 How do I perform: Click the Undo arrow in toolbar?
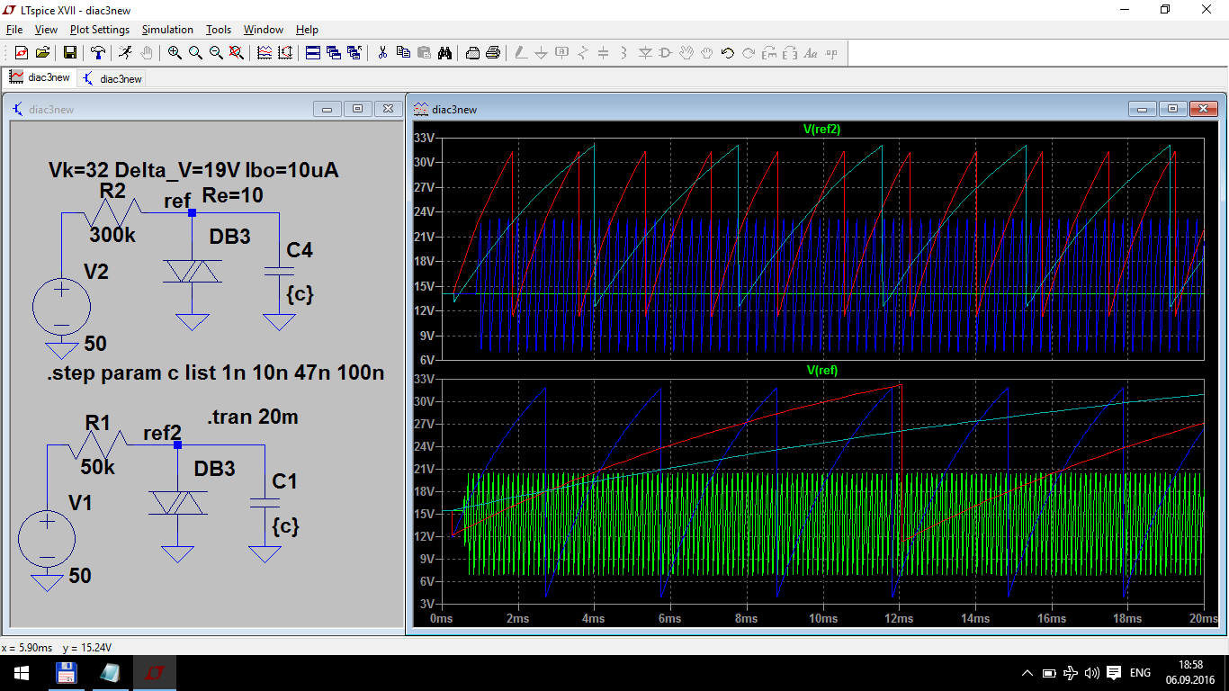click(x=728, y=53)
